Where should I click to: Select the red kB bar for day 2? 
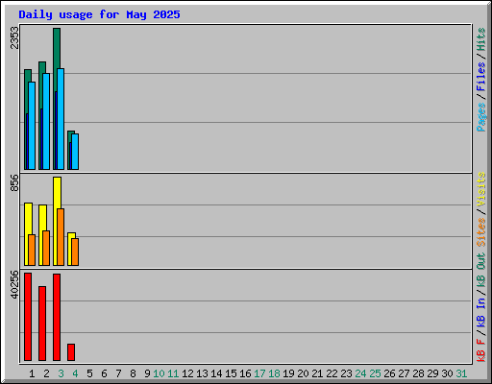pos(42,324)
